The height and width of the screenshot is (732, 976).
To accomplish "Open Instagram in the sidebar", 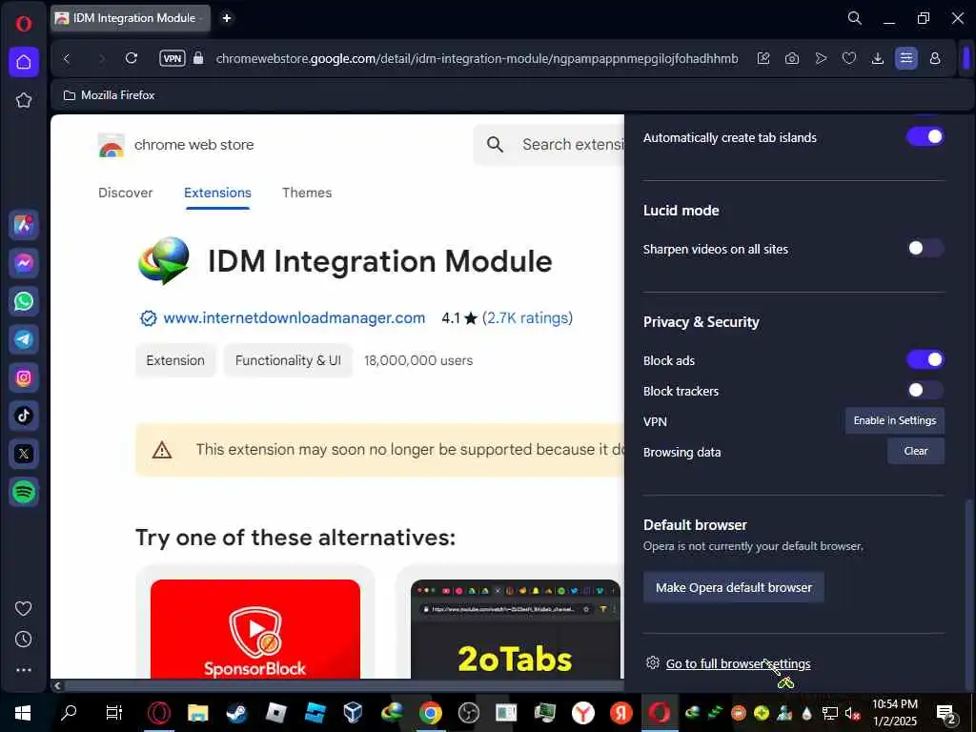I will pyautogui.click(x=24, y=377).
